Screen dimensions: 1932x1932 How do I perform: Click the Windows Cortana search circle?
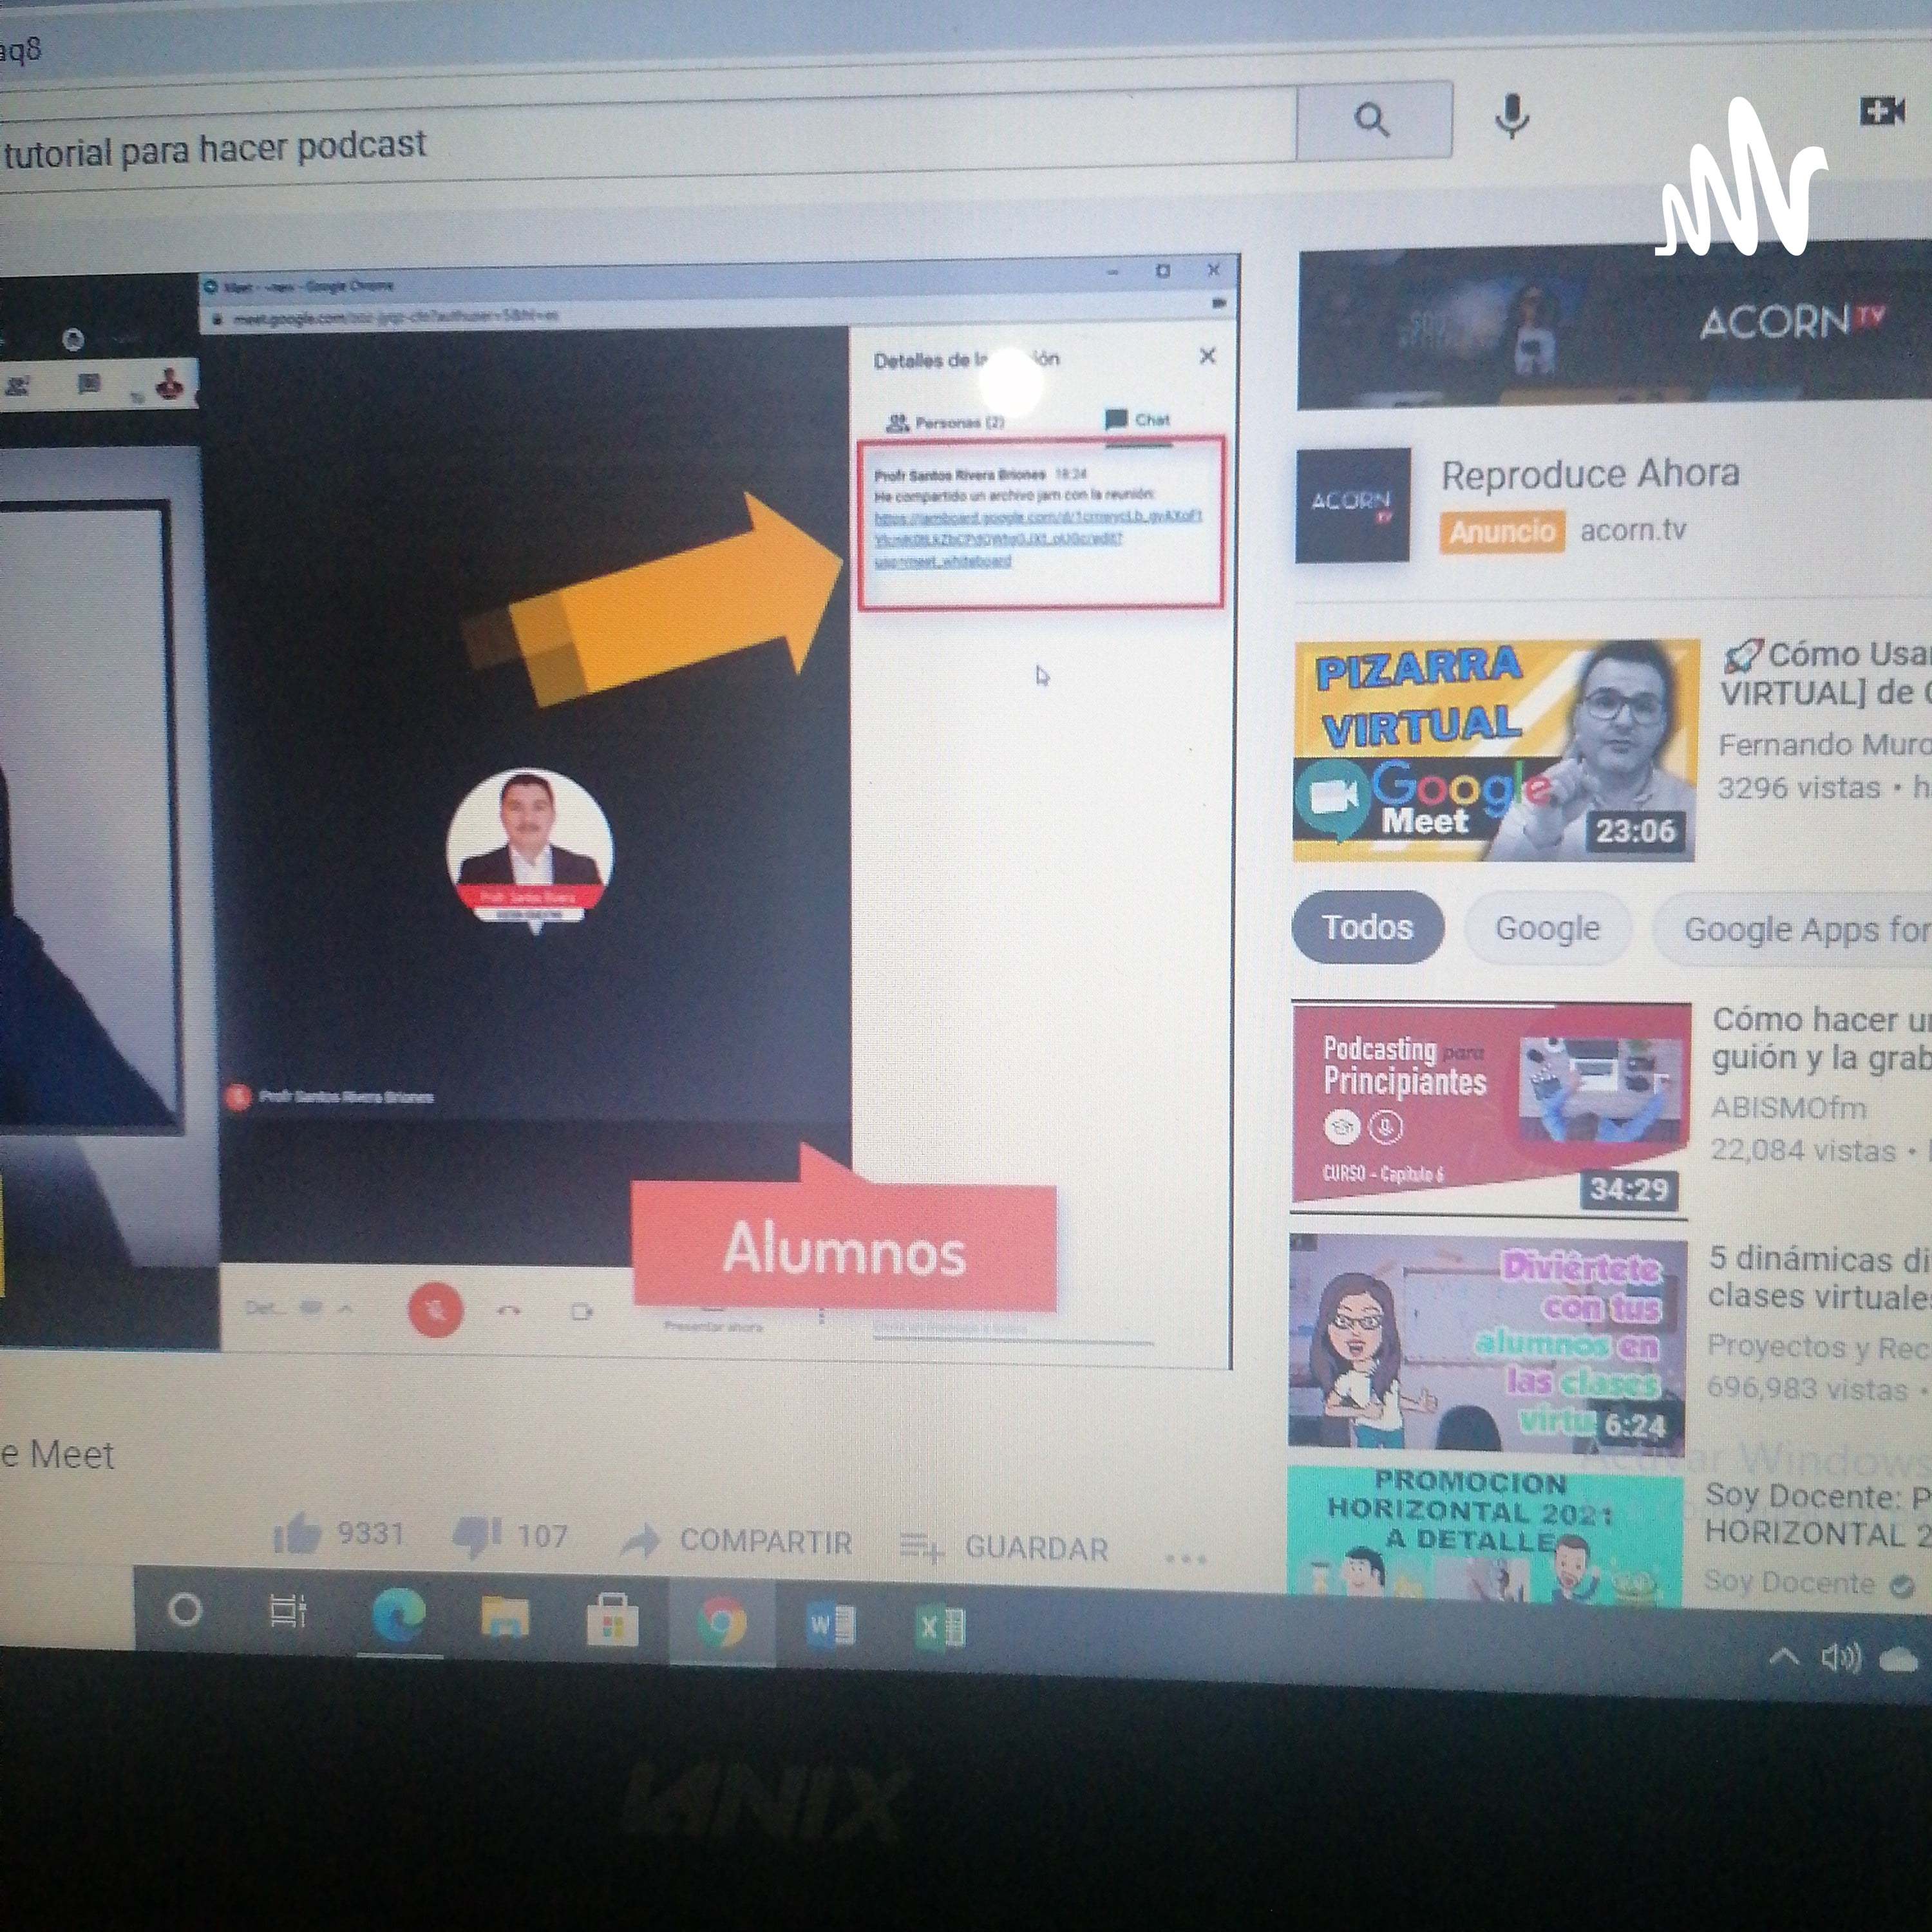(x=184, y=1611)
